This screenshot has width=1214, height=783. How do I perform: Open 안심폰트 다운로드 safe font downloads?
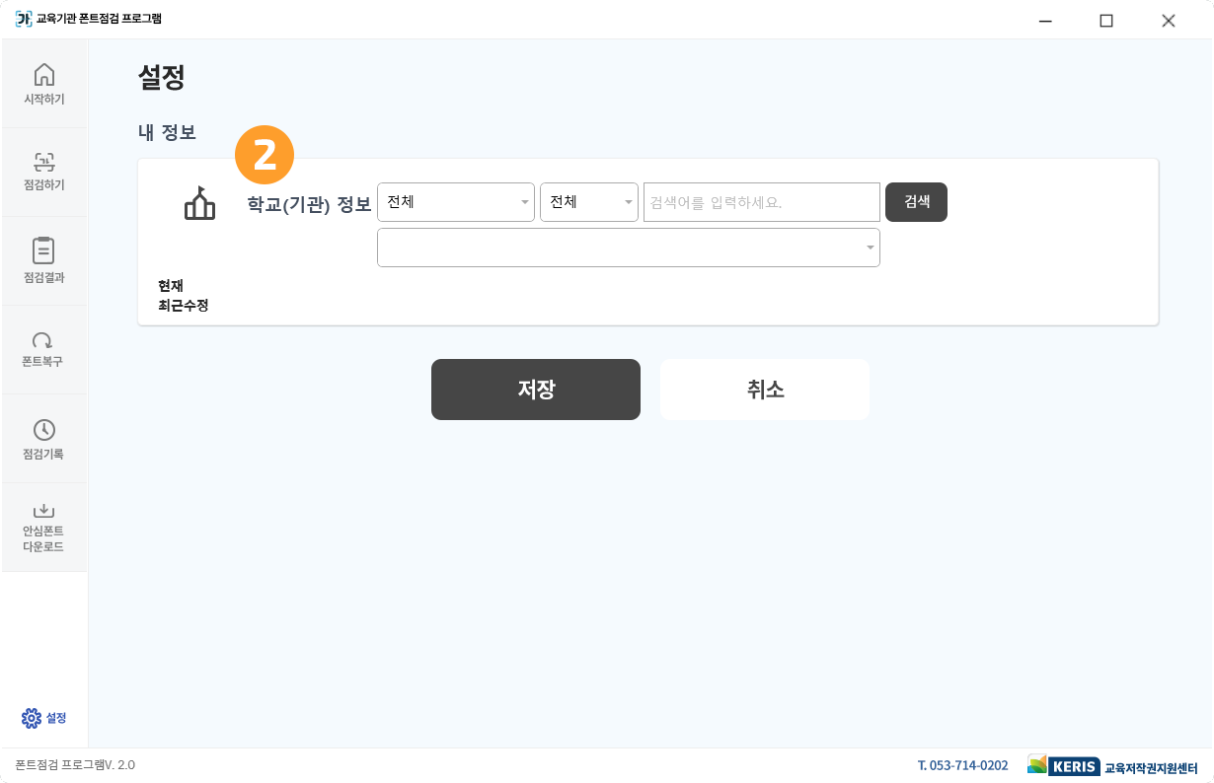[44, 526]
